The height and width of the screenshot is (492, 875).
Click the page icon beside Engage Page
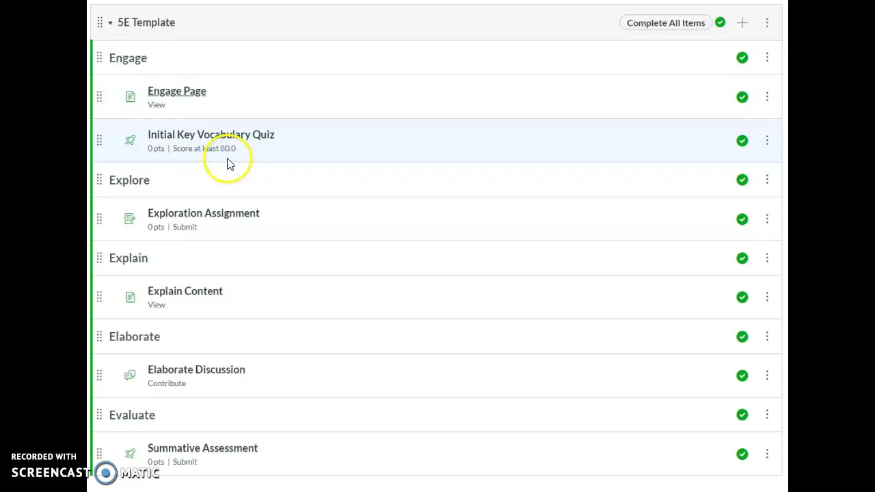pos(130,96)
